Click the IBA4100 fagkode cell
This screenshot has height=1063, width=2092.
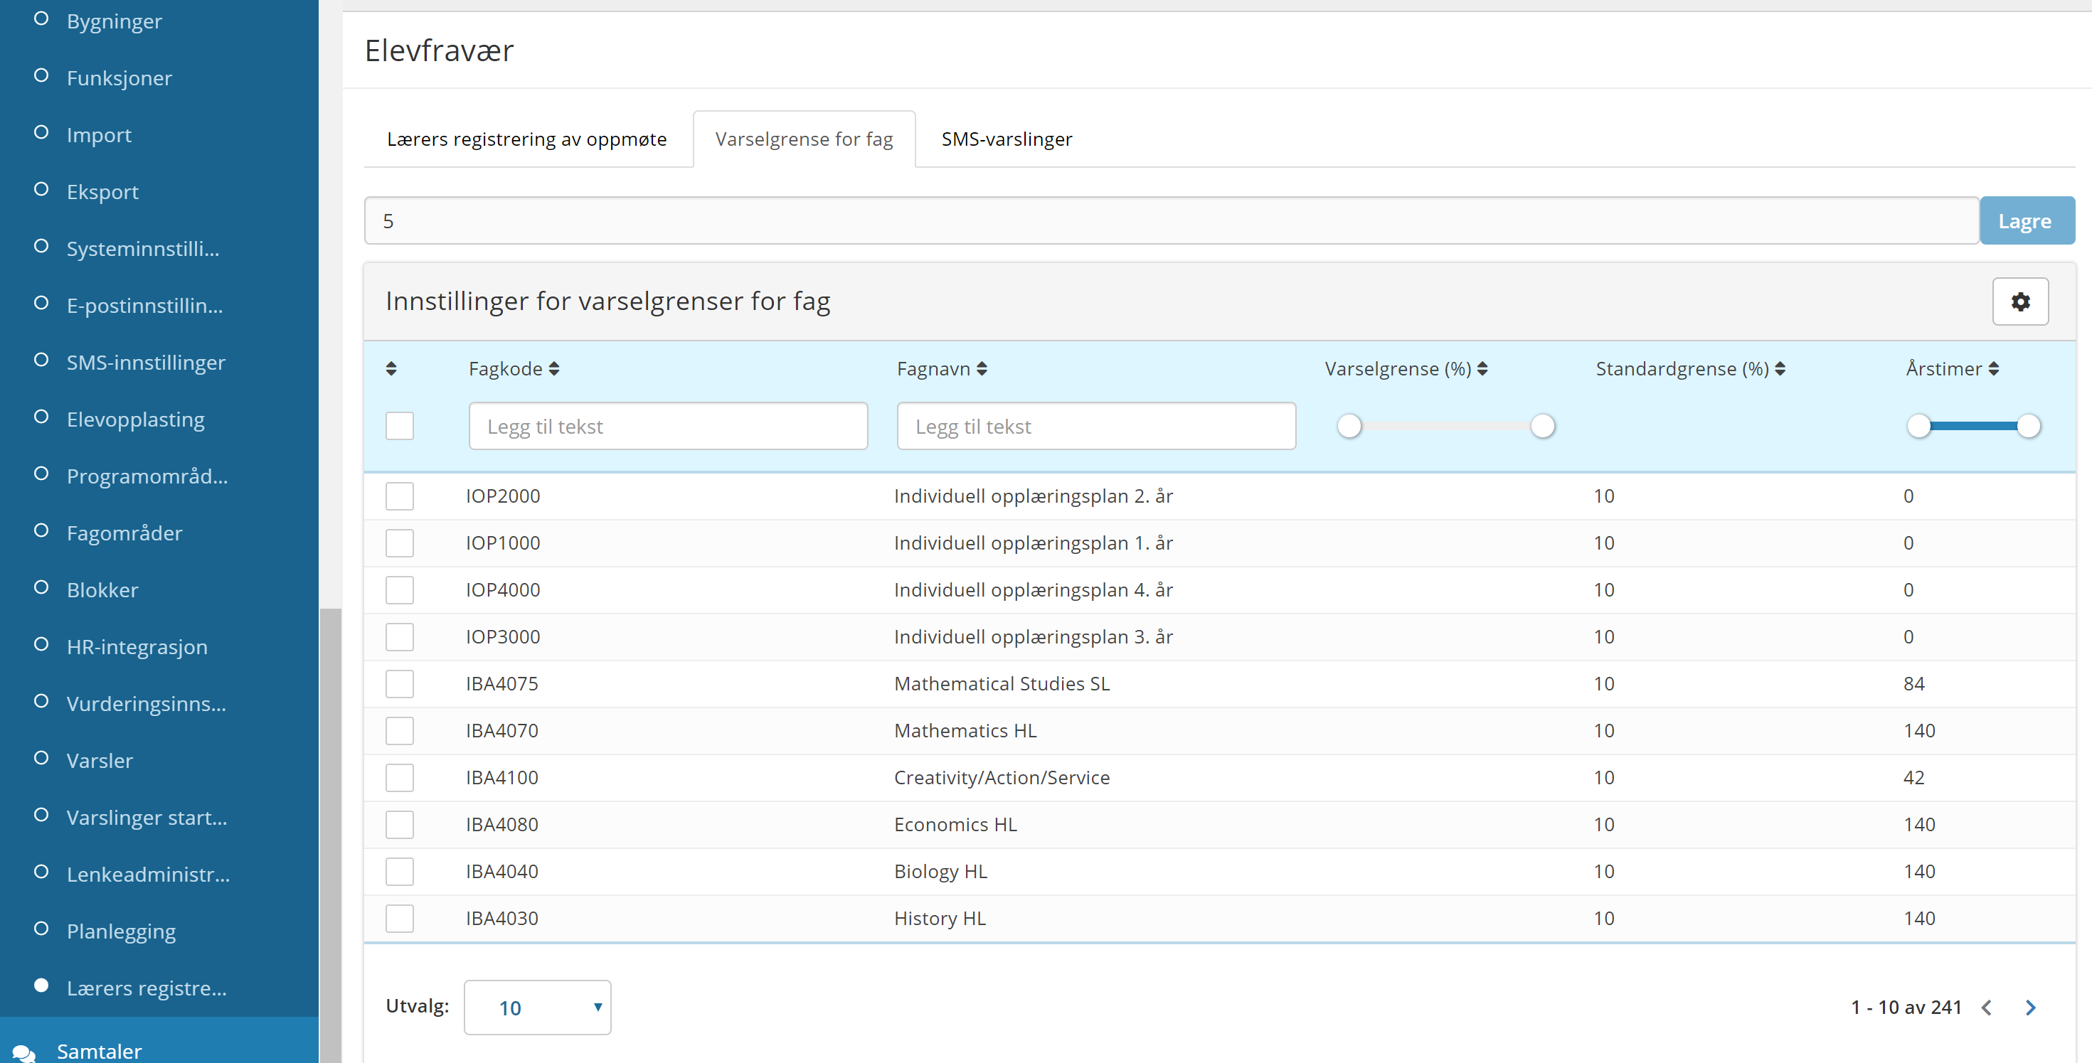(502, 778)
